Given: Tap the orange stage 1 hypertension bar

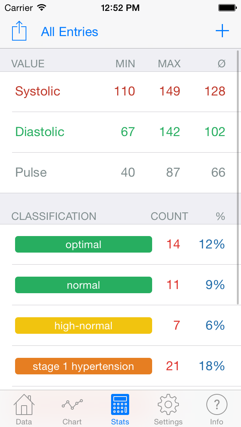Looking at the screenshot, I should click(x=84, y=366).
